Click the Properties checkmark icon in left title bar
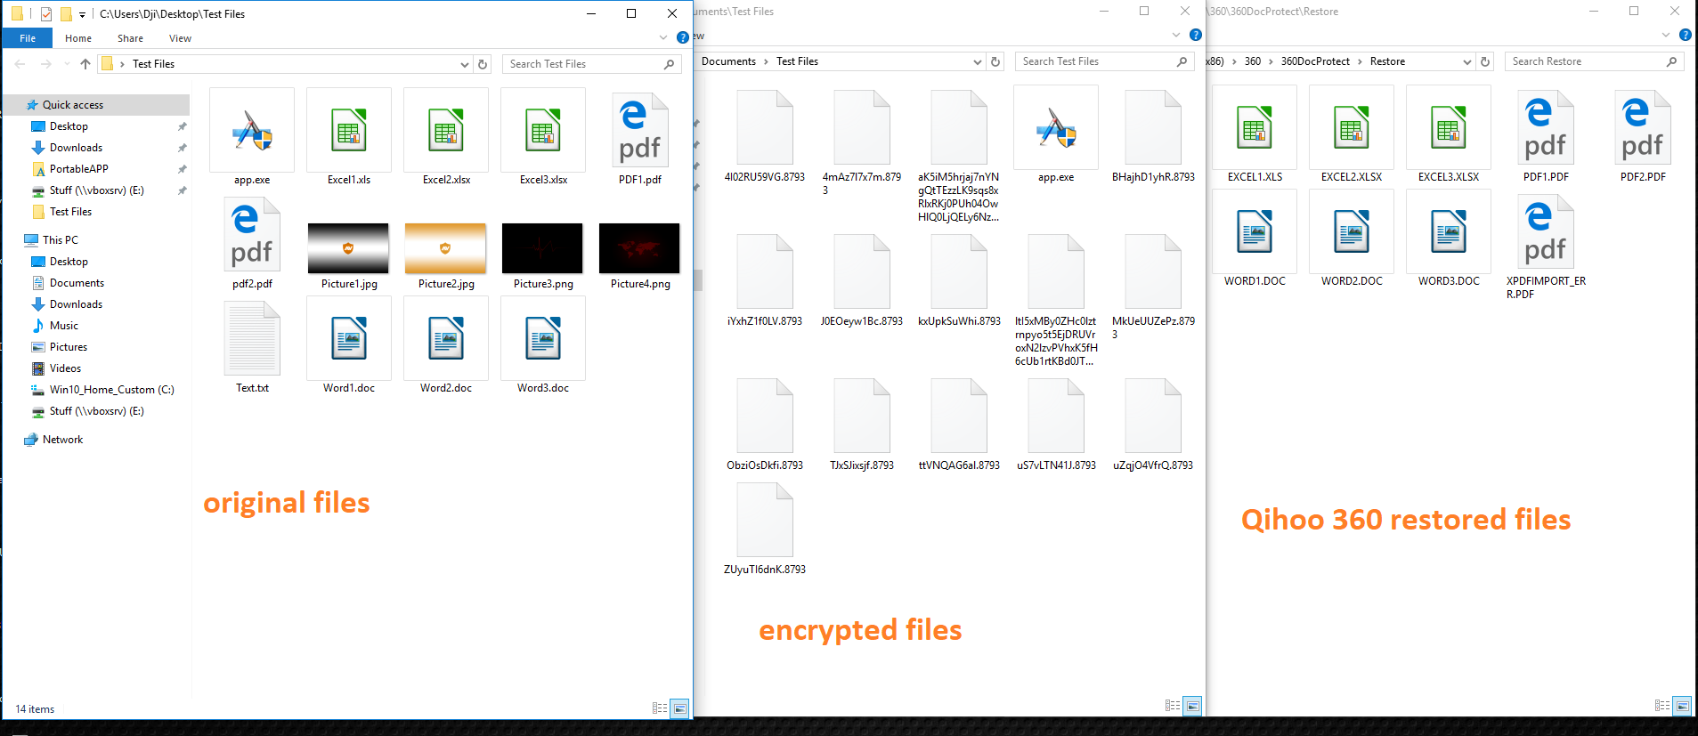Viewport: 1698px width, 736px height. tap(46, 14)
